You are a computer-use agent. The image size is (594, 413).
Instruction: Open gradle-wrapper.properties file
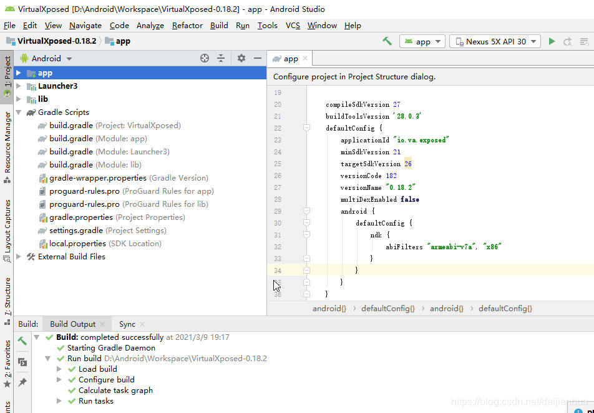pyautogui.click(x=124, y=178)
